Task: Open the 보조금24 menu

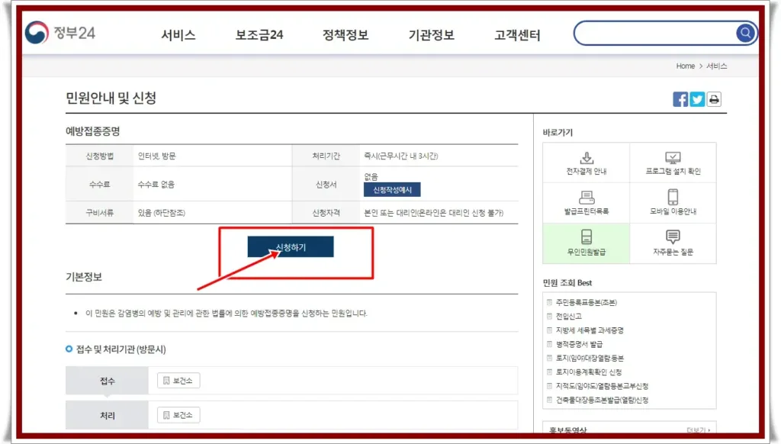Action: [x=259, y=35]
